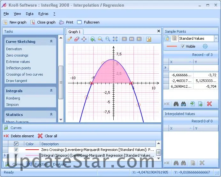The image size is (221, 177).
Task: Click the import green arrow icon in Sample Points
Action: tap(192, 104)
